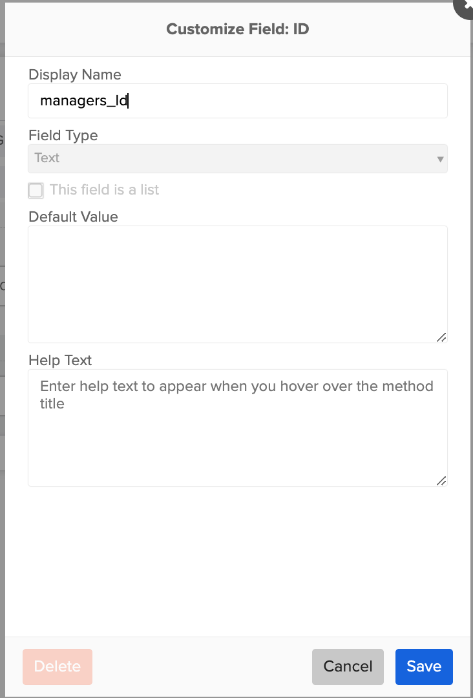Select the managers_Id text in Display Name
The width and height of the screenshot is (473, 698).
point(84,101)
